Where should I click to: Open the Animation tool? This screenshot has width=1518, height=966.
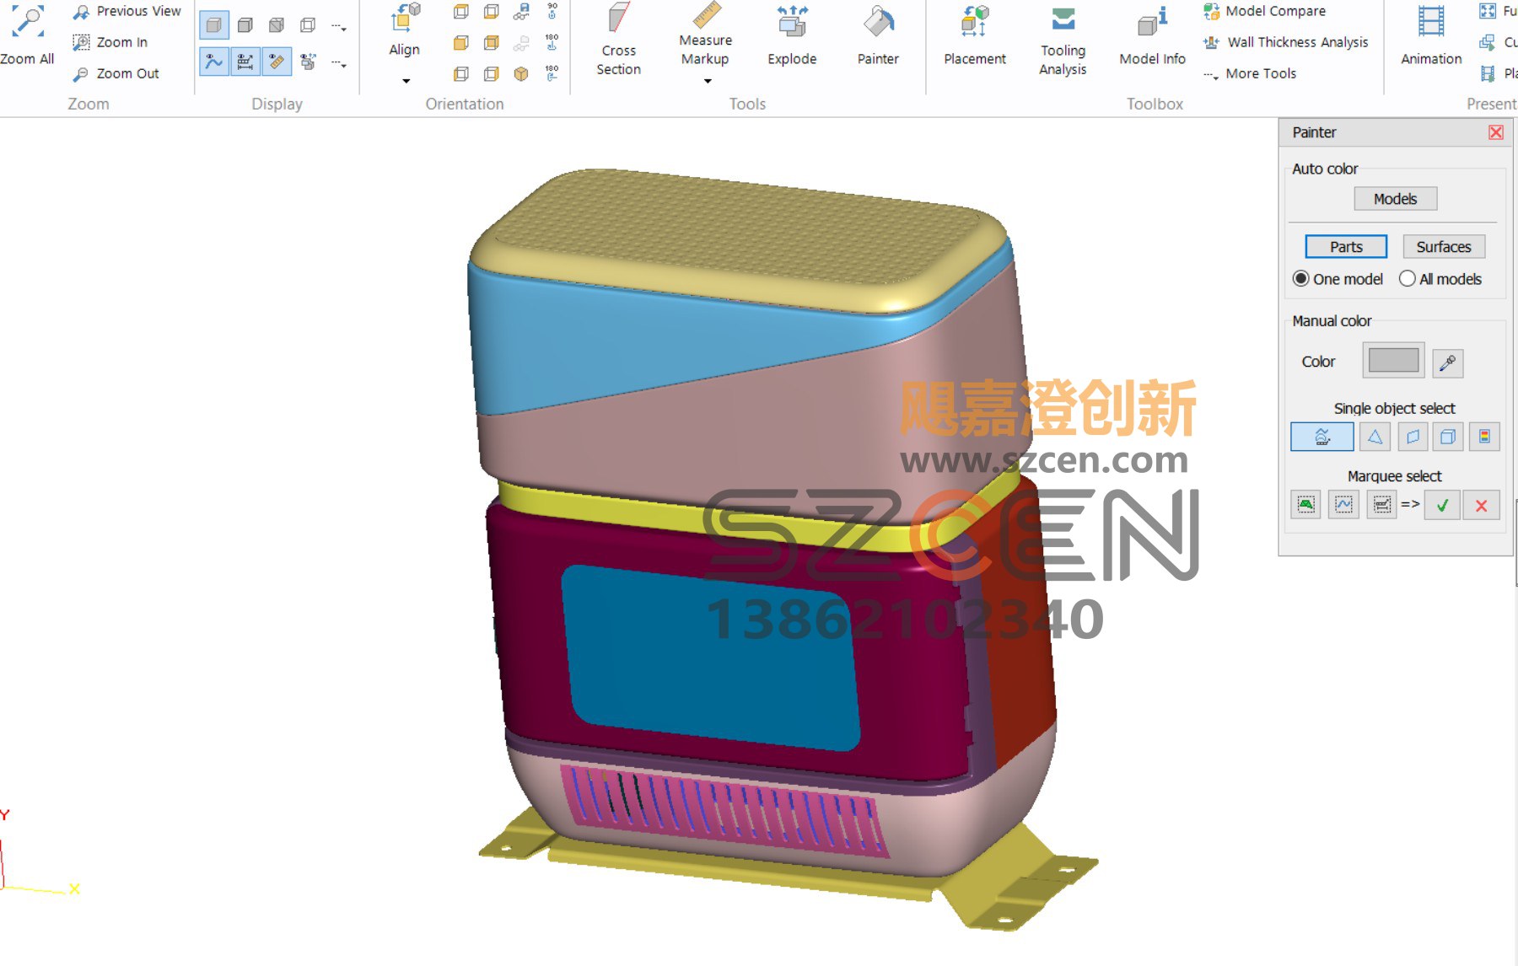click(x=1431, y=35)
